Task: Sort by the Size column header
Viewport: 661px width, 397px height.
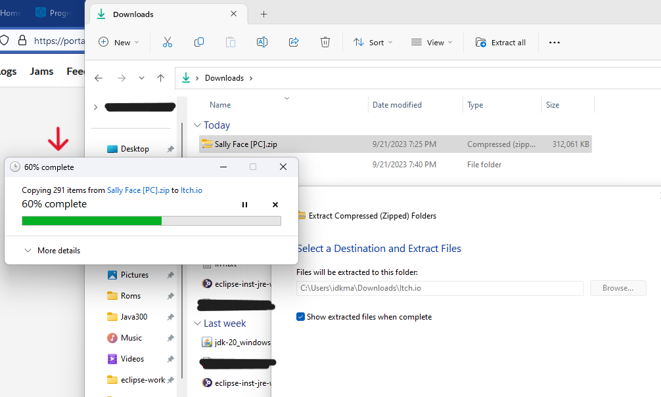Action: [x=553, y=105]
